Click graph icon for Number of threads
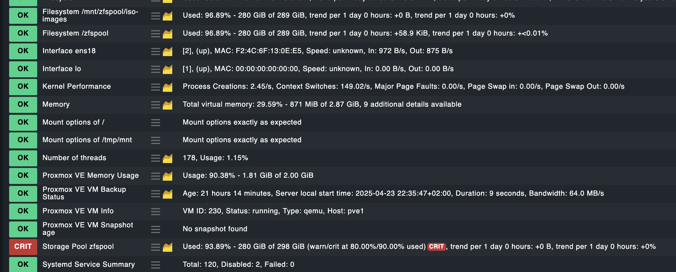 (168, 159)
